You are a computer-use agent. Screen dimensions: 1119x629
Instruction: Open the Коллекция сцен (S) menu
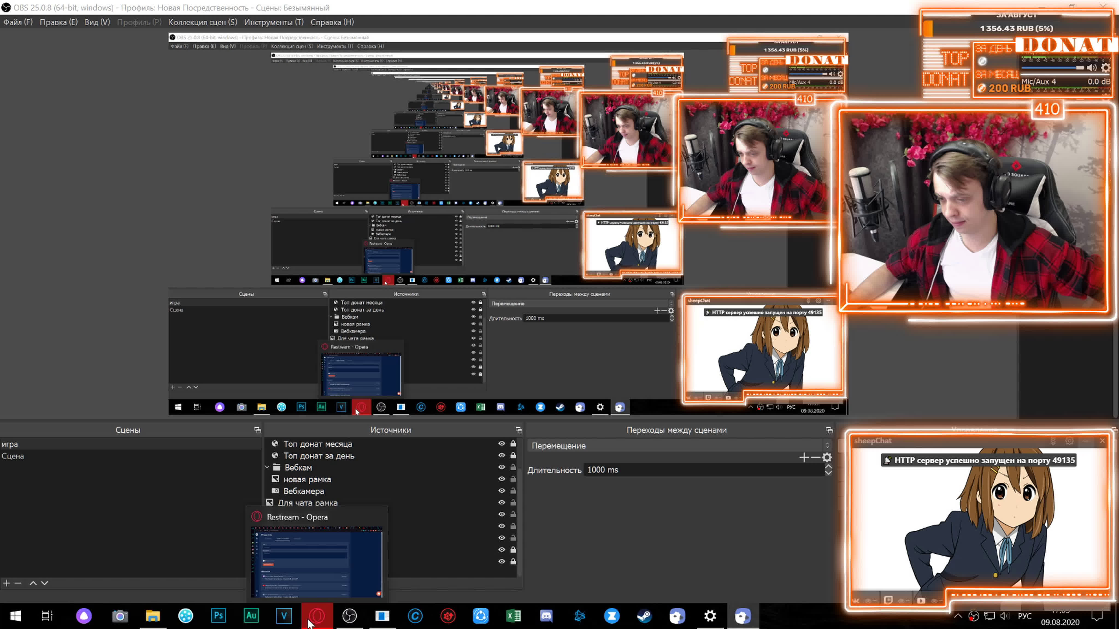203,22
